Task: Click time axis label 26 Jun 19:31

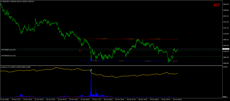Action: click(143, 99)
